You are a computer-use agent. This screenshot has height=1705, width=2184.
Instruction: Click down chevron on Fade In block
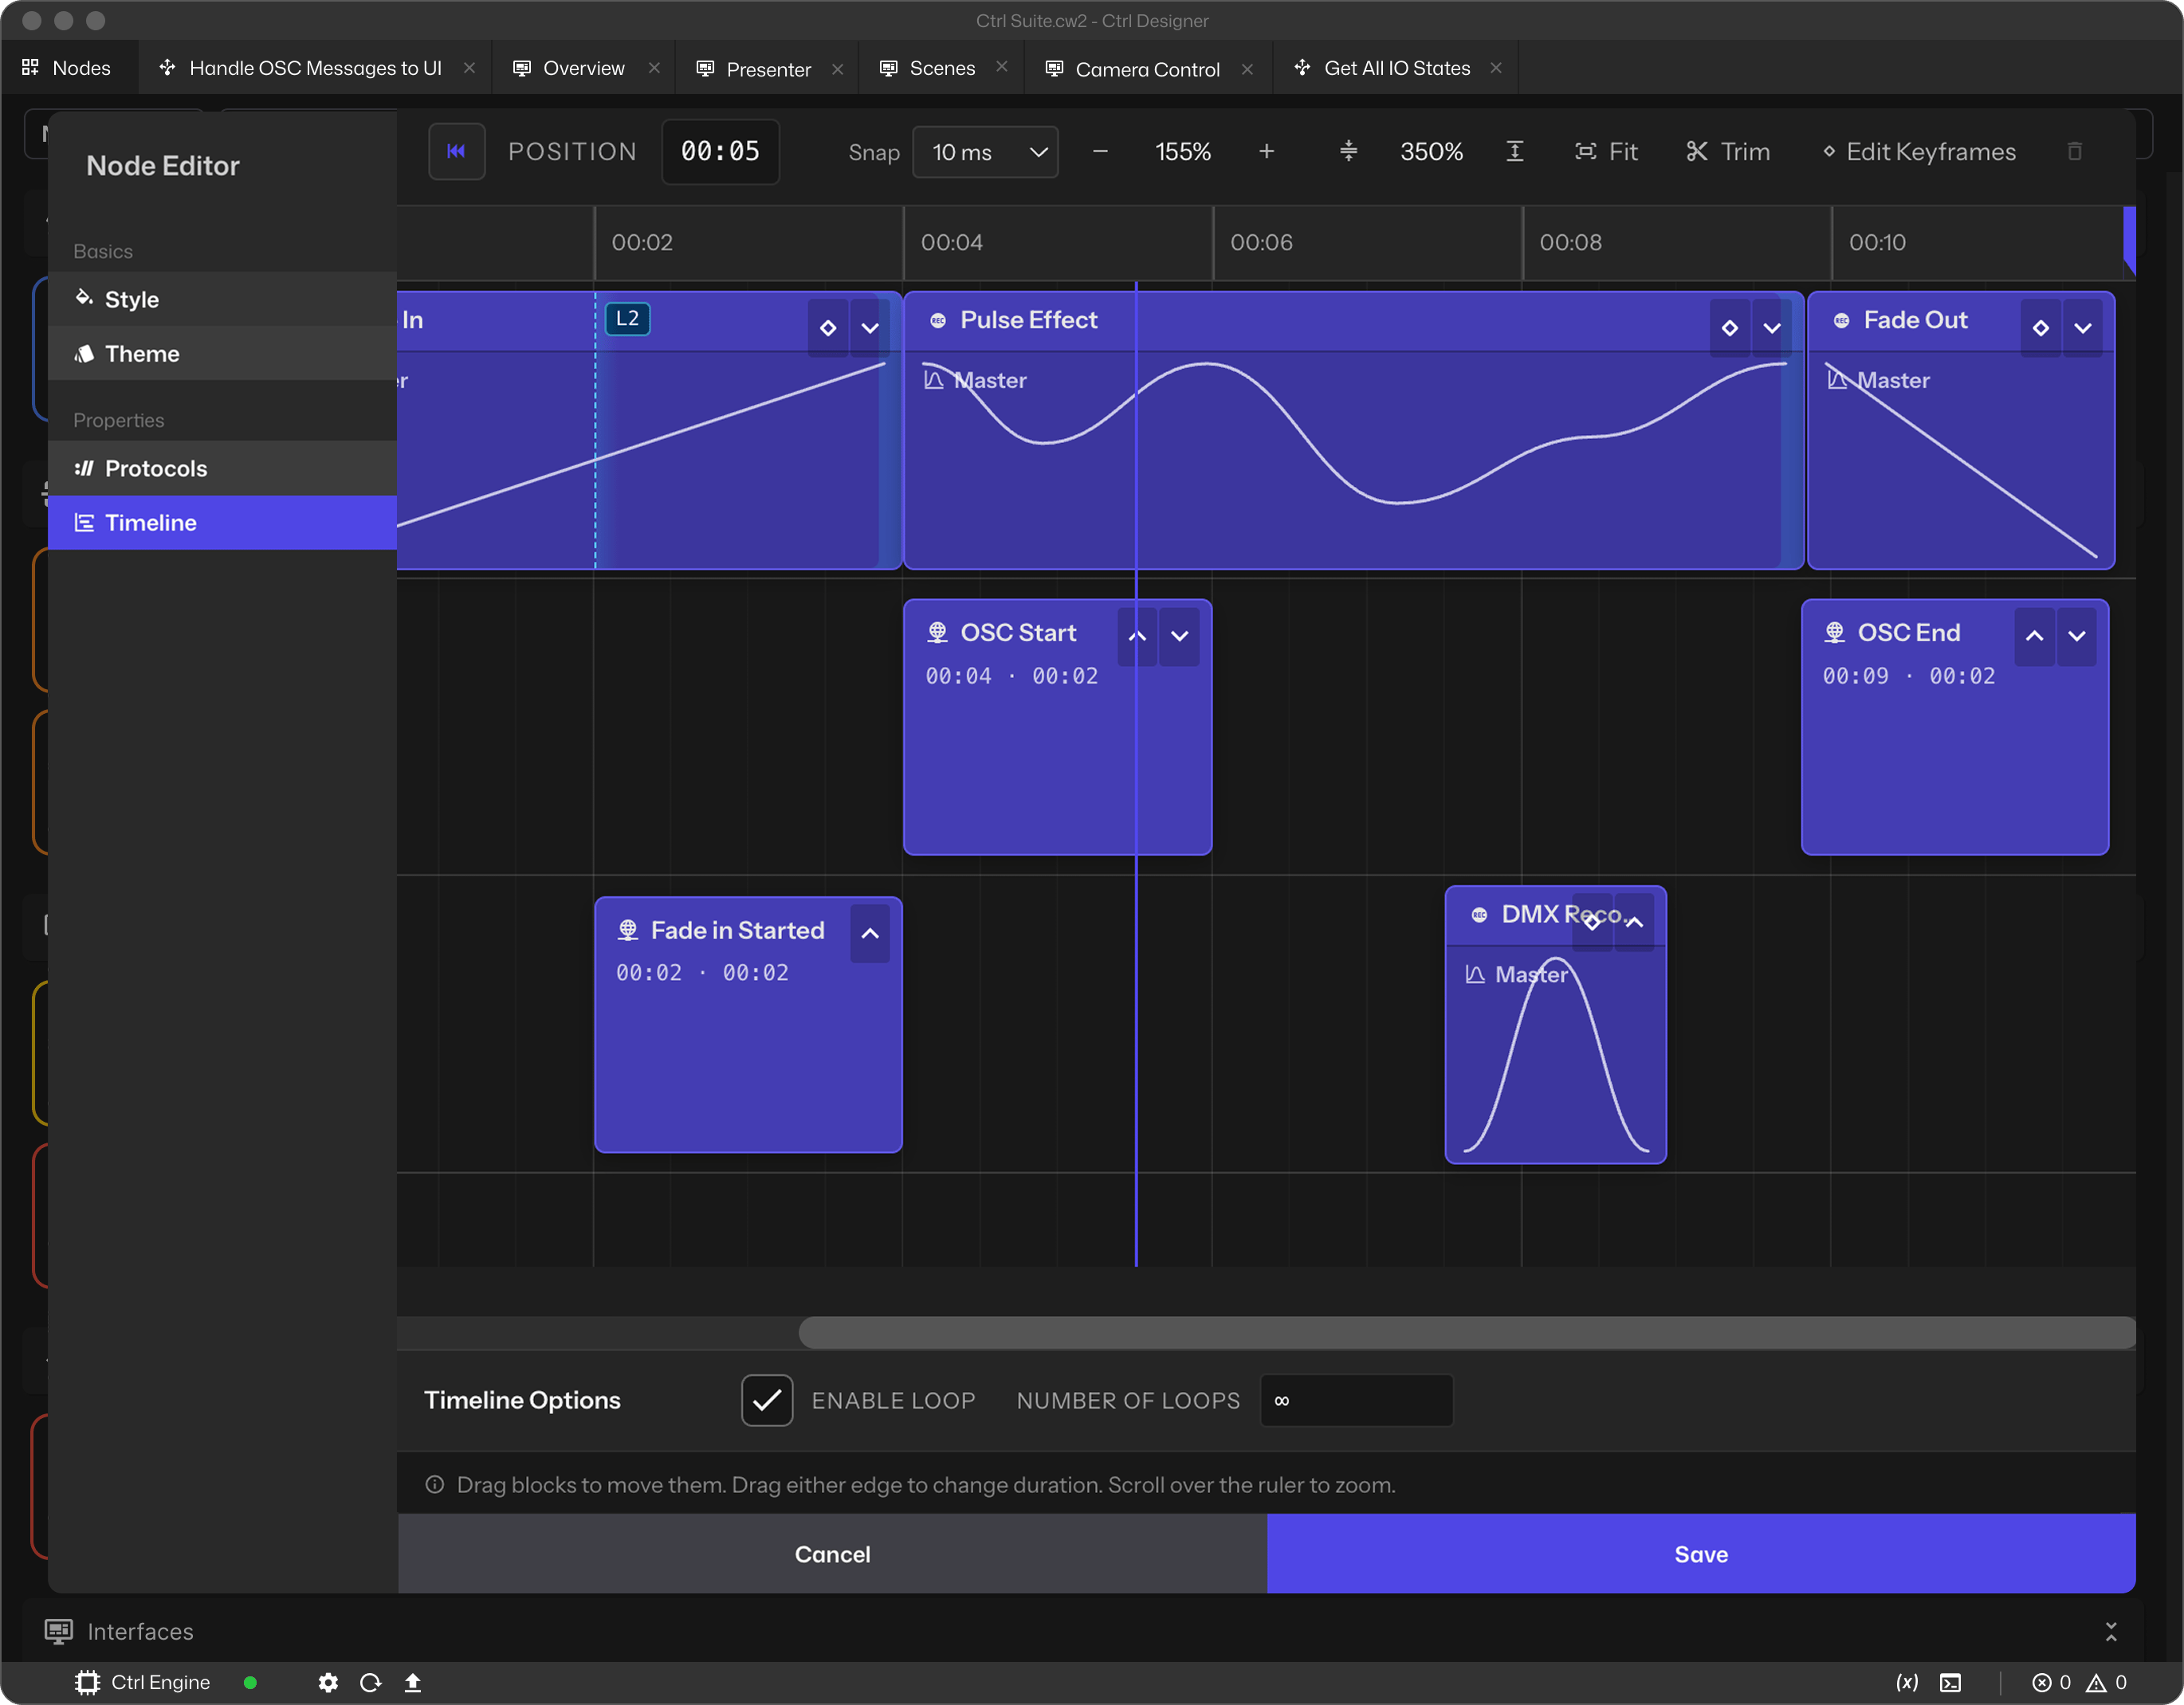(x=869, y=327)
